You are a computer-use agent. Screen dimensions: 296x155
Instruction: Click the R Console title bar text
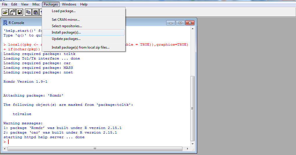[17, 23]
